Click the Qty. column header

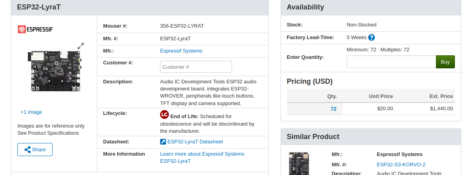coord(332,96)
